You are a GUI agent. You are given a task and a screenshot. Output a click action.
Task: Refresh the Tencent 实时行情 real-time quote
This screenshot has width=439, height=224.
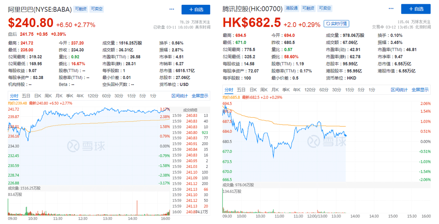coord(336,24)
